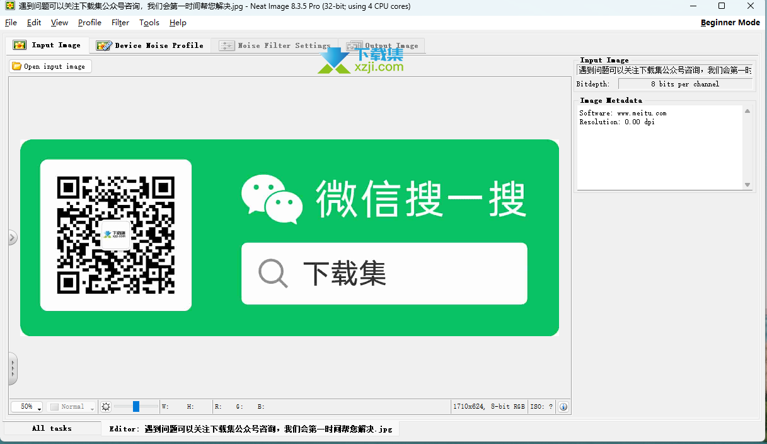Viewport: 767px width, 444px height.
Task: Select the Editor file tab
Action: pos(250,429)
